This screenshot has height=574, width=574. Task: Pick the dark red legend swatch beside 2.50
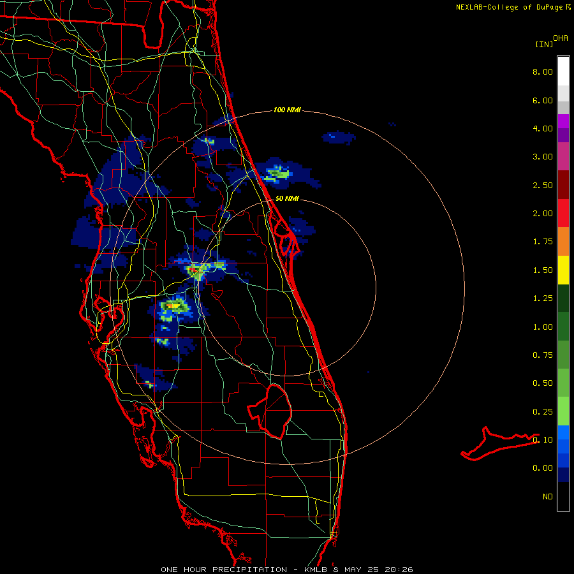pos(563,185)
